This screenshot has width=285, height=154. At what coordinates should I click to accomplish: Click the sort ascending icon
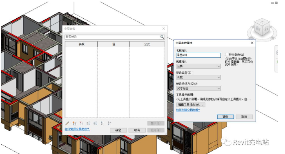[x=102, y=124]
